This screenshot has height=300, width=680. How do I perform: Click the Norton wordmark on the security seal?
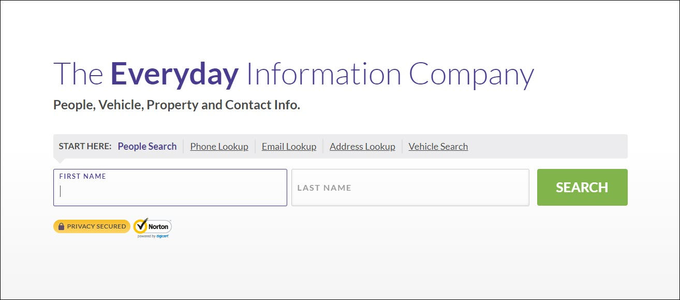click(x=158, y=227)
